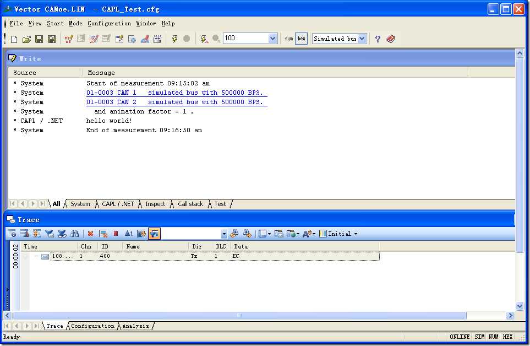Toggle the hex numeric display mode
Image resolution: width=530 pixels, height=346 pixels.
302,39
